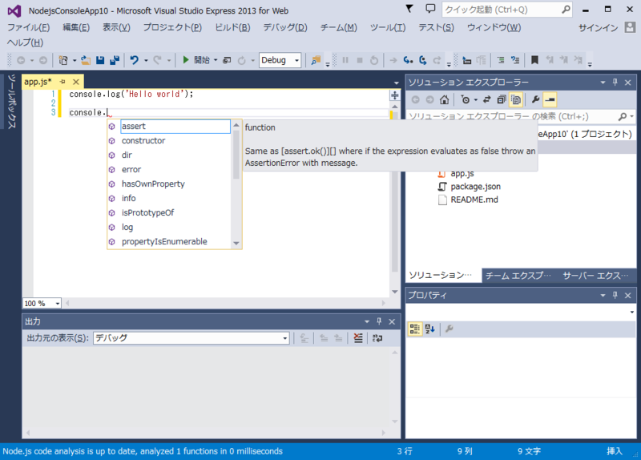The width and height of the screenshot is (641, 460).
Task: Select README.md in Solution Explorer
Action: [x=474, y=200]
